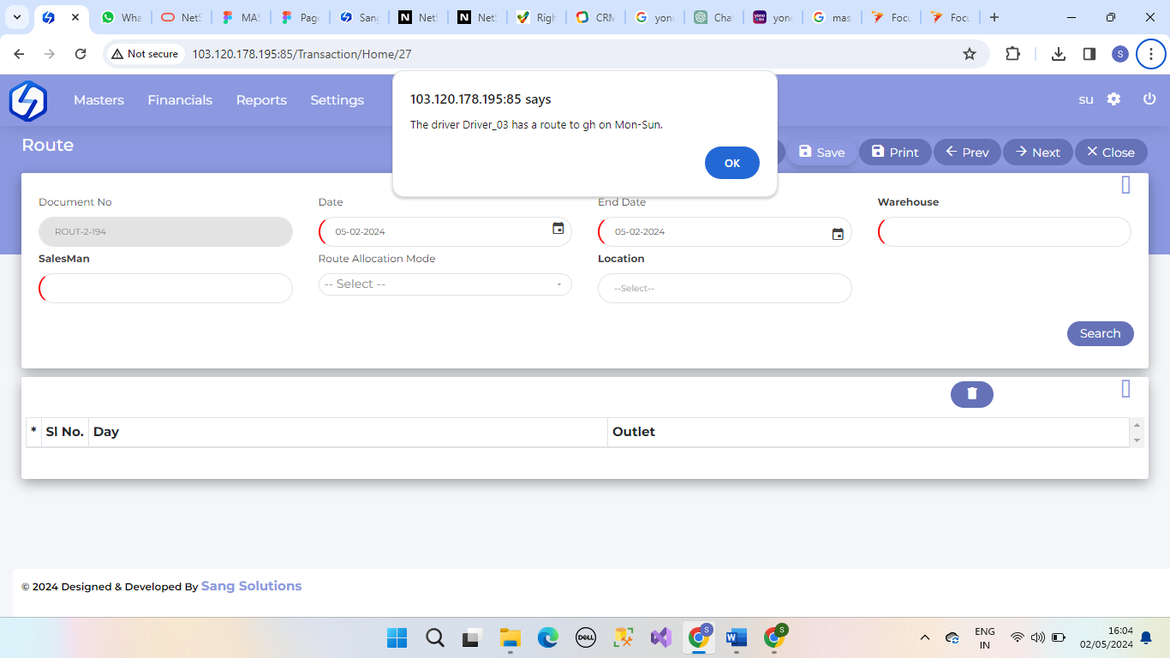Open Chrome tab search dropdown arrow
Image resolution: width=1170 pixels, height=658 pixels.
[17, 17]
